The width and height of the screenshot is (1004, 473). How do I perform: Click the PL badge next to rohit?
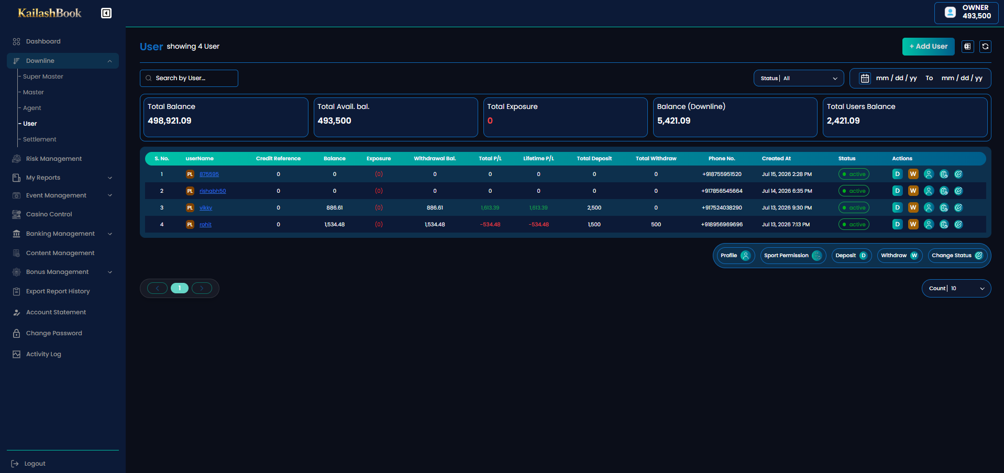point(190,224)
